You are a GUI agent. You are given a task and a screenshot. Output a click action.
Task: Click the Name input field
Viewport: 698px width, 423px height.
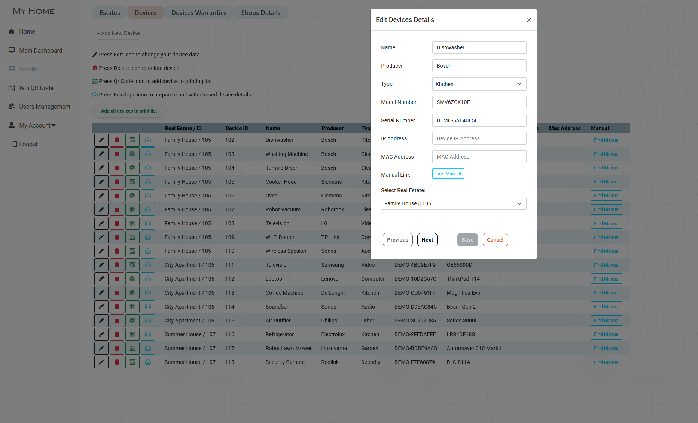point(479,47)
